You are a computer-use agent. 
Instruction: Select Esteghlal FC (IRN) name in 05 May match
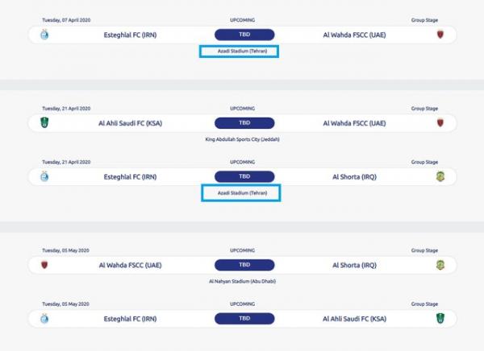tap(131, 317)
